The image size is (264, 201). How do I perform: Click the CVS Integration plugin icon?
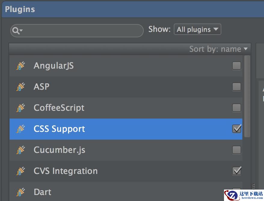click(20, 171)
